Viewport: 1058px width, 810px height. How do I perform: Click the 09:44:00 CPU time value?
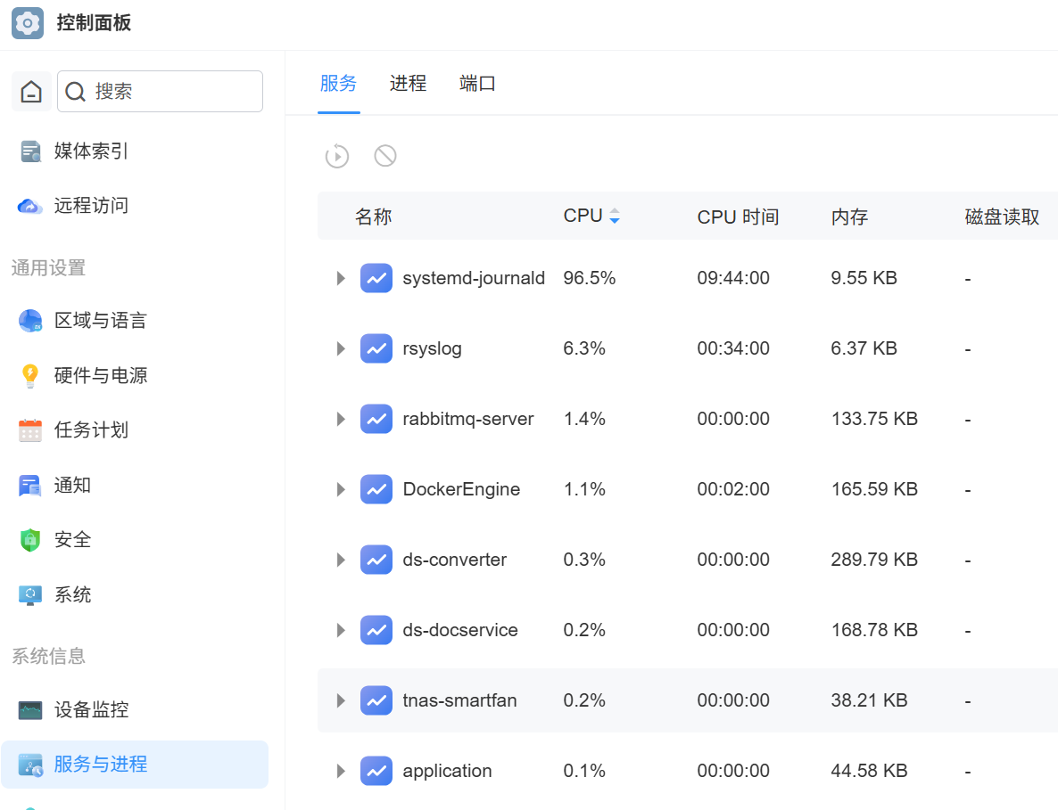pyautogui.click(x=733, y=278)
